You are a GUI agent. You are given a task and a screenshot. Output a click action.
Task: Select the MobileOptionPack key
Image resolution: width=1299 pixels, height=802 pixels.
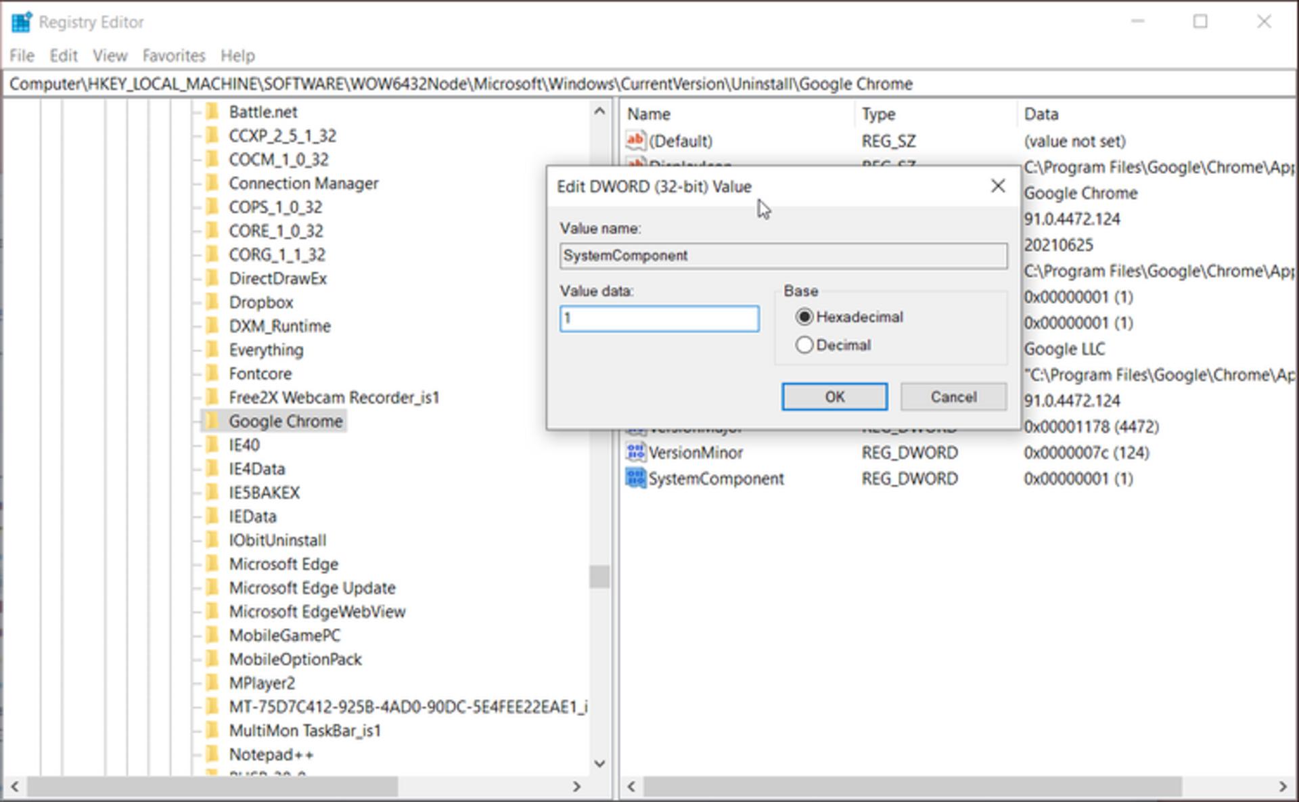295,659
